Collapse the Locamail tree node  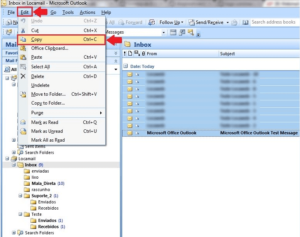[x=7, y=159]
